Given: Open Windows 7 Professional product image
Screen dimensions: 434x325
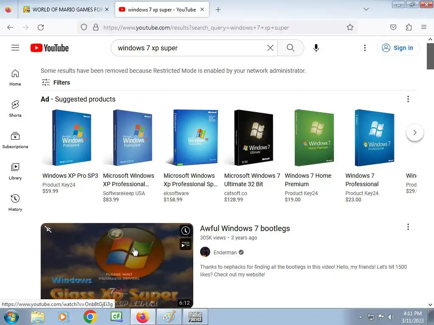Looking at the screenshot, I should coord(375,138).
